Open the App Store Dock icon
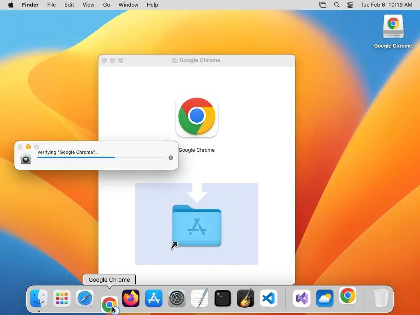Image resolution: width=420 pixels, height=315 pixels. [x=154, y=298]
